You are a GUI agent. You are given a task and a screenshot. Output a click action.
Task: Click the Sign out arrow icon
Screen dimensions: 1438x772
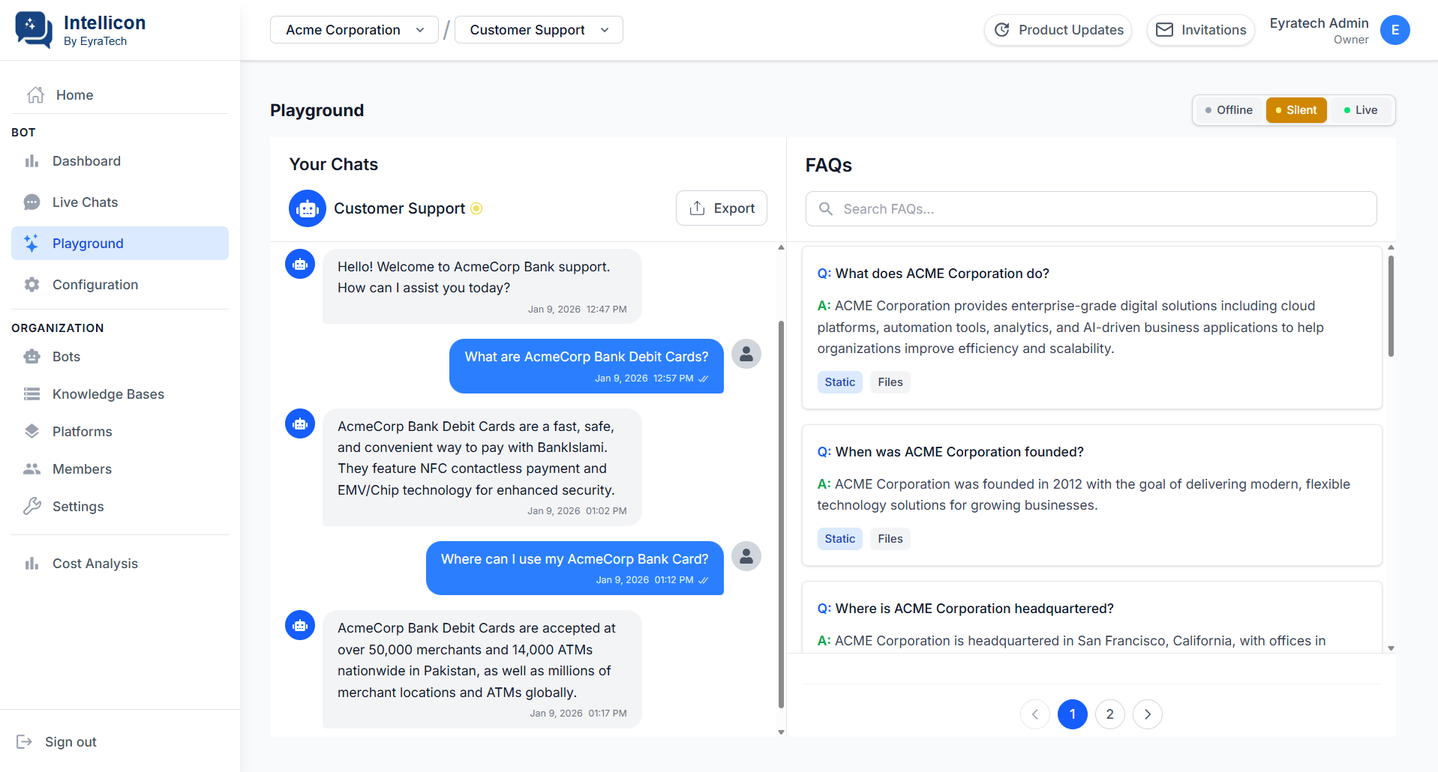[x=24, y=742]
